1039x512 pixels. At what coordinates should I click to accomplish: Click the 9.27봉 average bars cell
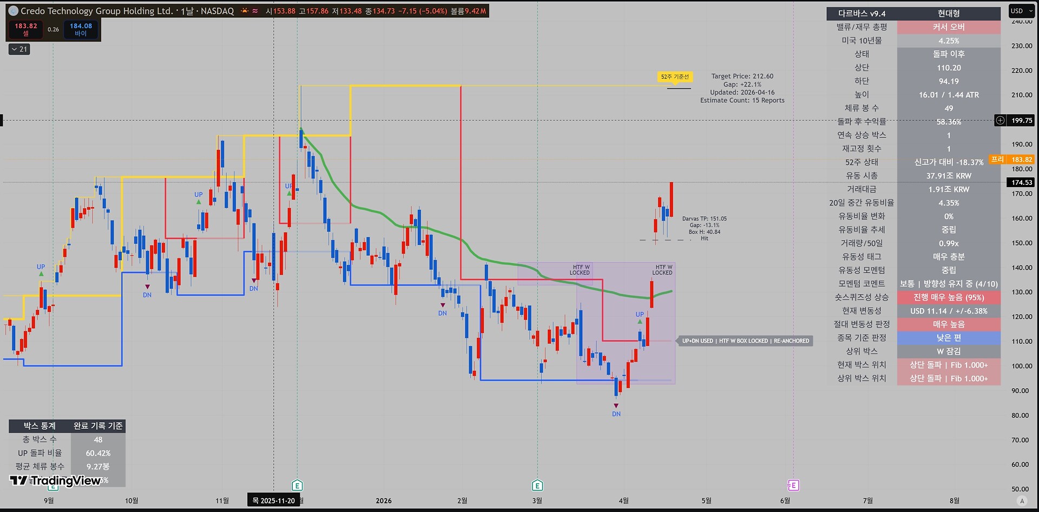pos(98,467)
